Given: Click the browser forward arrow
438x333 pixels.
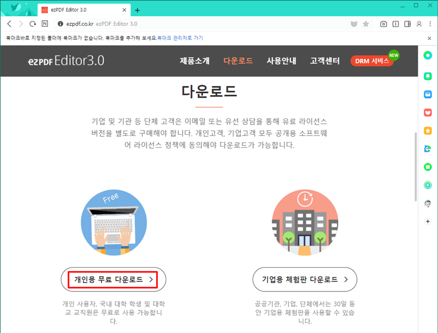Looking at the screenshot, I should pos(21,24).
